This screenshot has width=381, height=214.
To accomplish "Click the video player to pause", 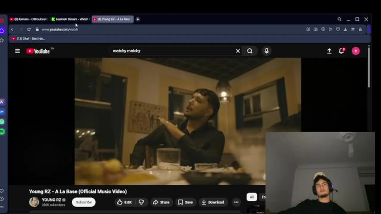I will pos(188,121).
